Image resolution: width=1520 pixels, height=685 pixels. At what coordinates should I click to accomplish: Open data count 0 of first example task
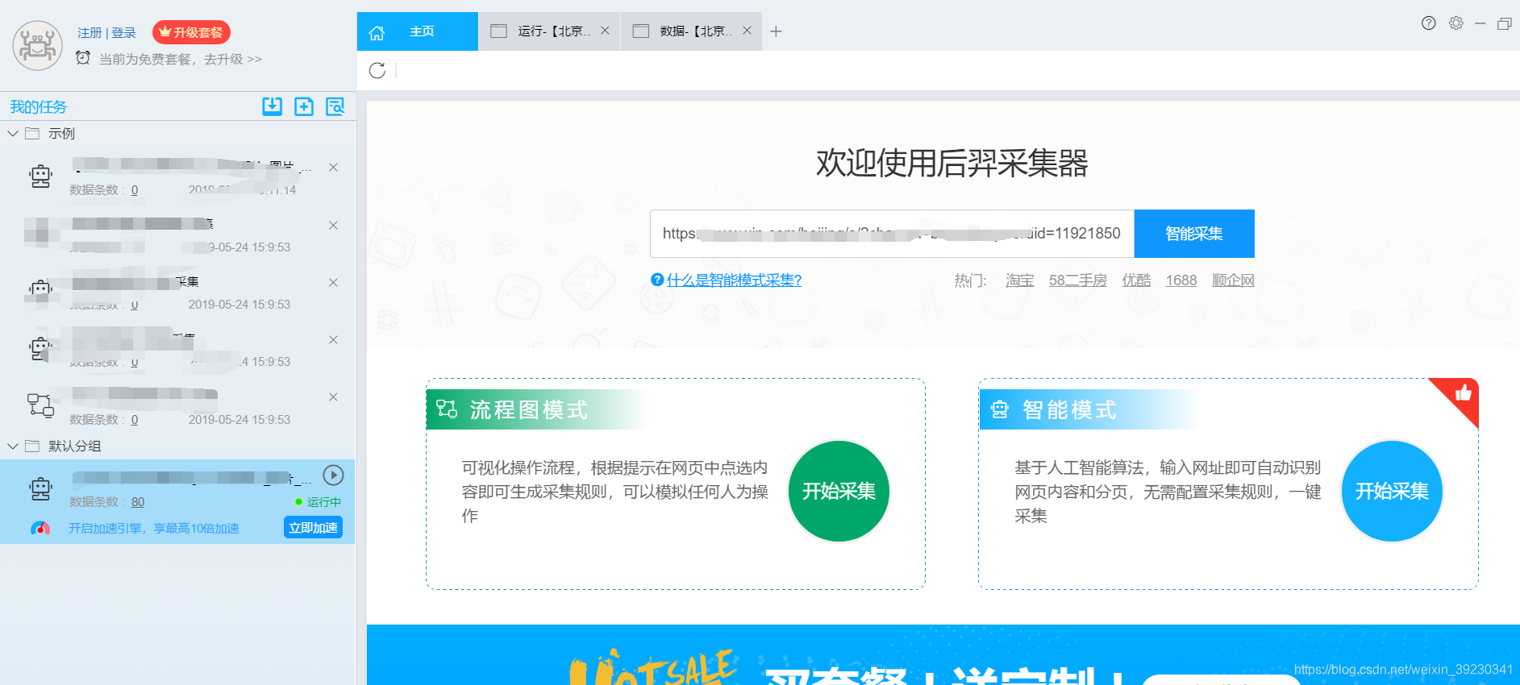(135, 190)
